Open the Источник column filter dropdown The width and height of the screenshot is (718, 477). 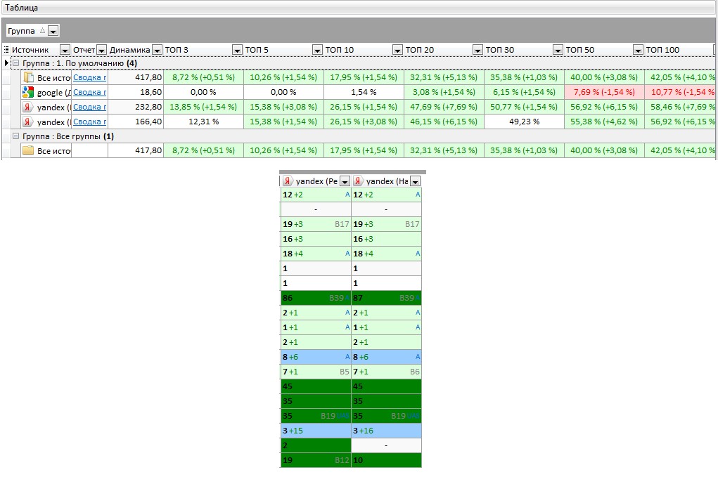tap(65, 50)
